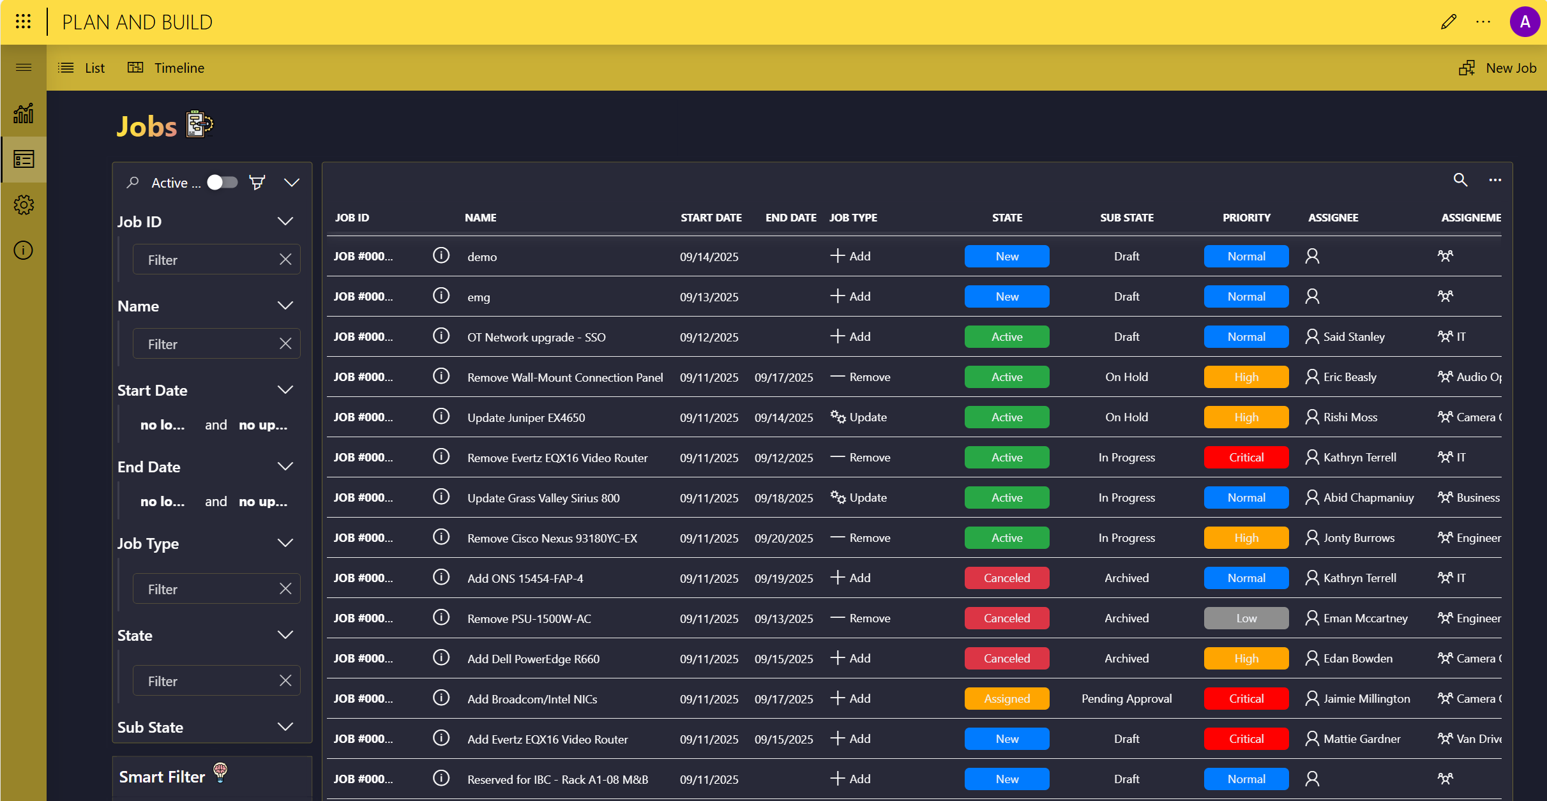This screenshot has width=1547, height=801.
Task: Open the chevron dropdown next to the Active toggle
Action: click(x=291, y=182)
